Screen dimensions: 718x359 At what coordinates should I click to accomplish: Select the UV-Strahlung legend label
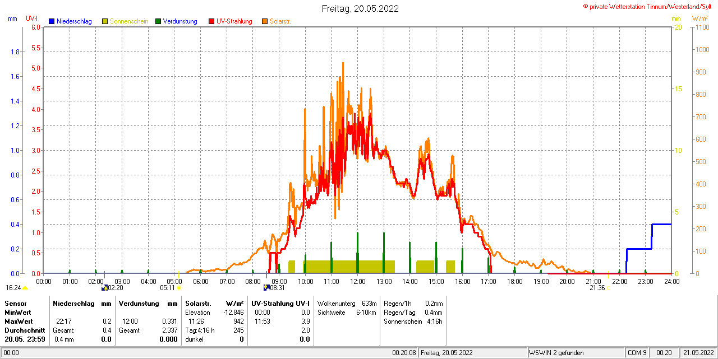click(x=234, y=21)
